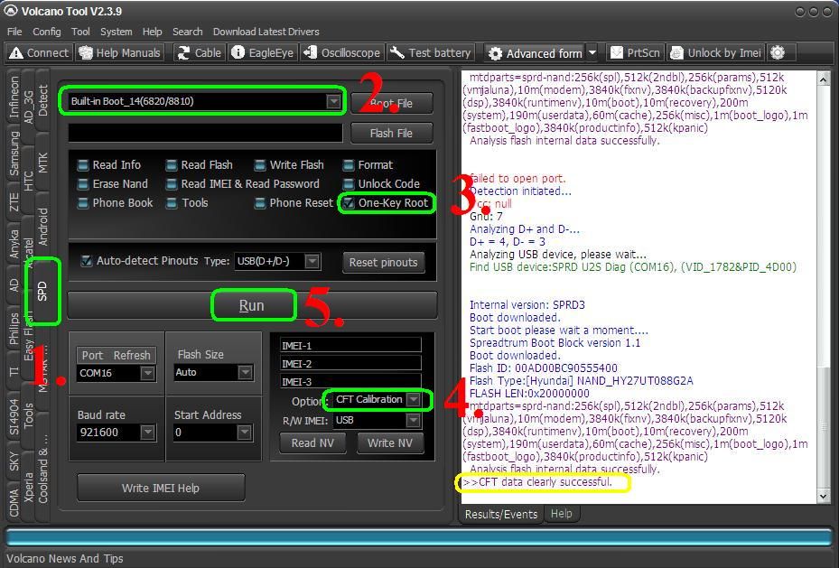Viewport: 839px width, 568px height.
Task: Open the Config menu
Action: pos(46,32)
